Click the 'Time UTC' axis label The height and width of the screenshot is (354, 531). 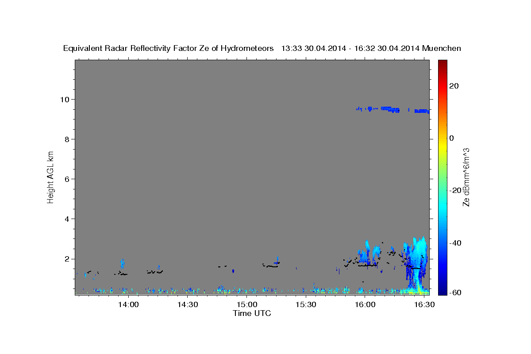252,313
